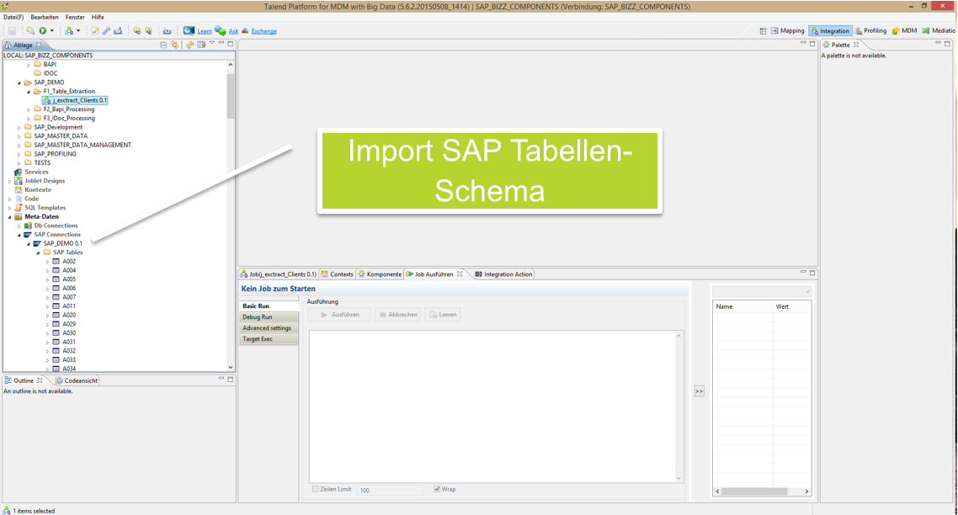This screenshot has height=515, width=958.
Task: Click the Run job green play icon
Action: click(43, 30)
